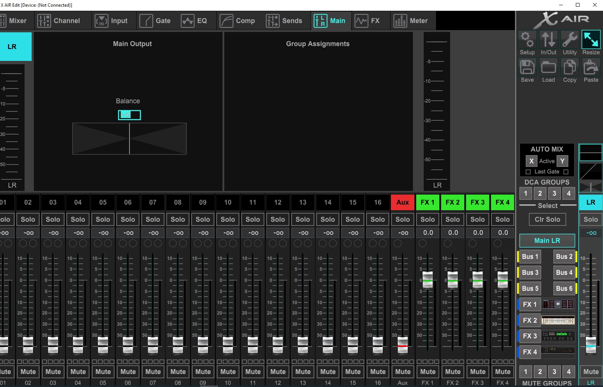Enable Auto Mix X

532,161
